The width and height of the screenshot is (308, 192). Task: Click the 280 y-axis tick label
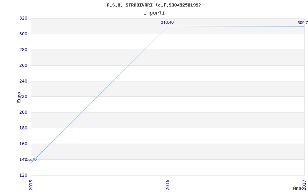pos(23,50)
